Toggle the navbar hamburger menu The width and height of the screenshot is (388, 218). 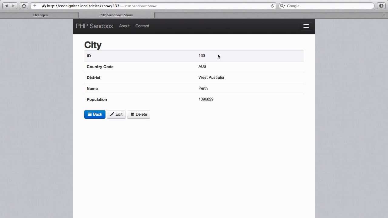306,26
